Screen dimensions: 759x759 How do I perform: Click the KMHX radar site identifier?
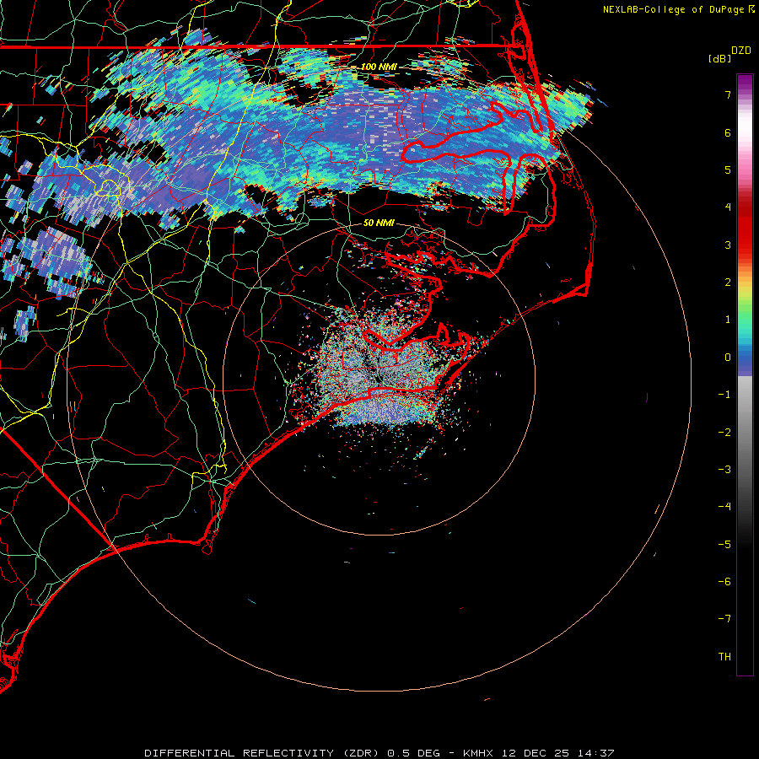478,753
